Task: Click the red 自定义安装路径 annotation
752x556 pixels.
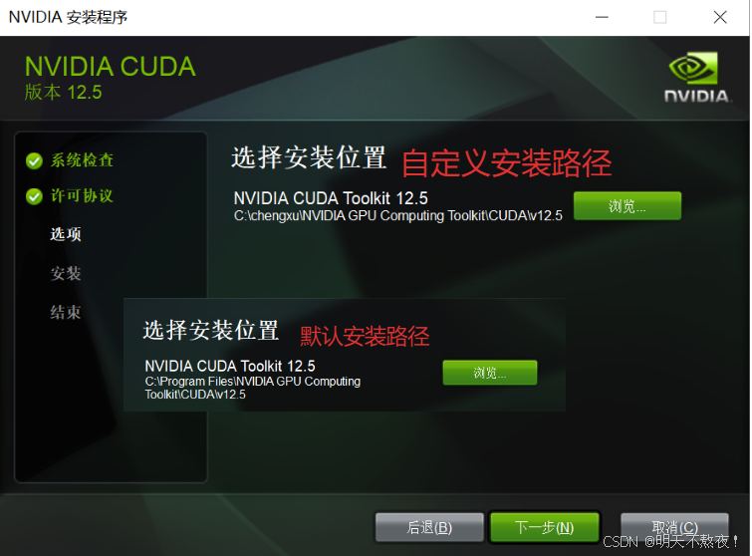Action: point(506,163)
